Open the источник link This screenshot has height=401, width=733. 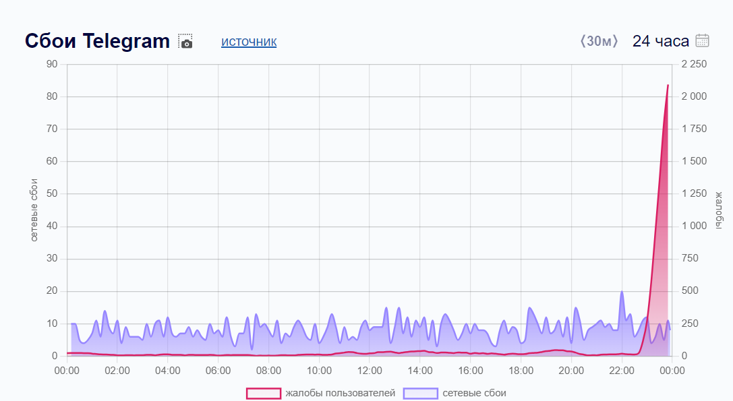[248, 42]
